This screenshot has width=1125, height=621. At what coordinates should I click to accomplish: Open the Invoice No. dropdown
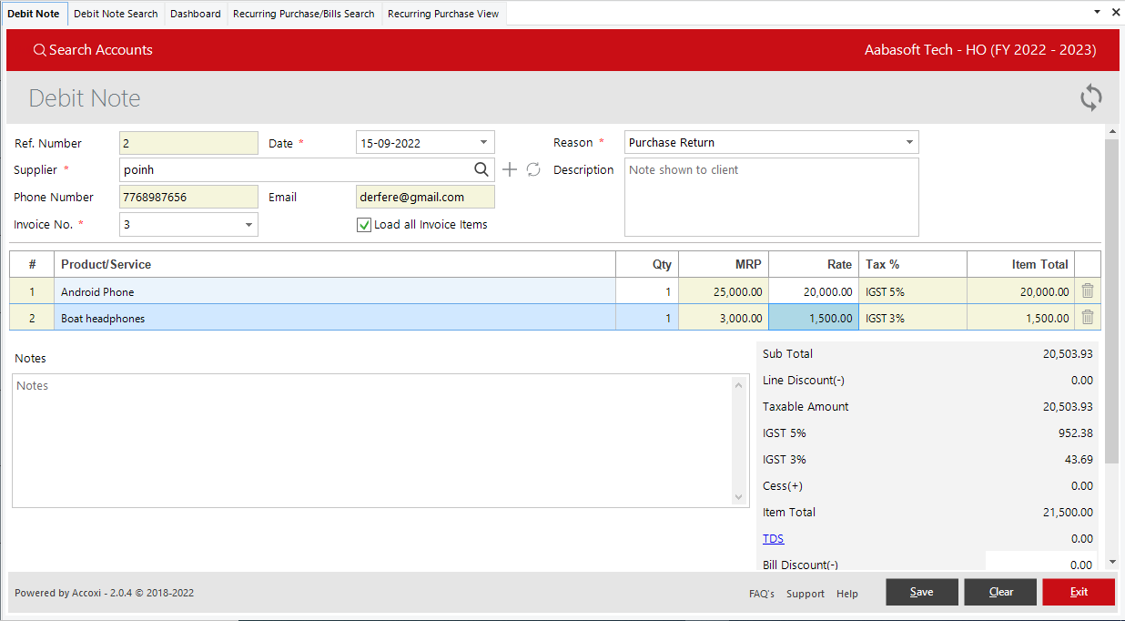point(248,225)
